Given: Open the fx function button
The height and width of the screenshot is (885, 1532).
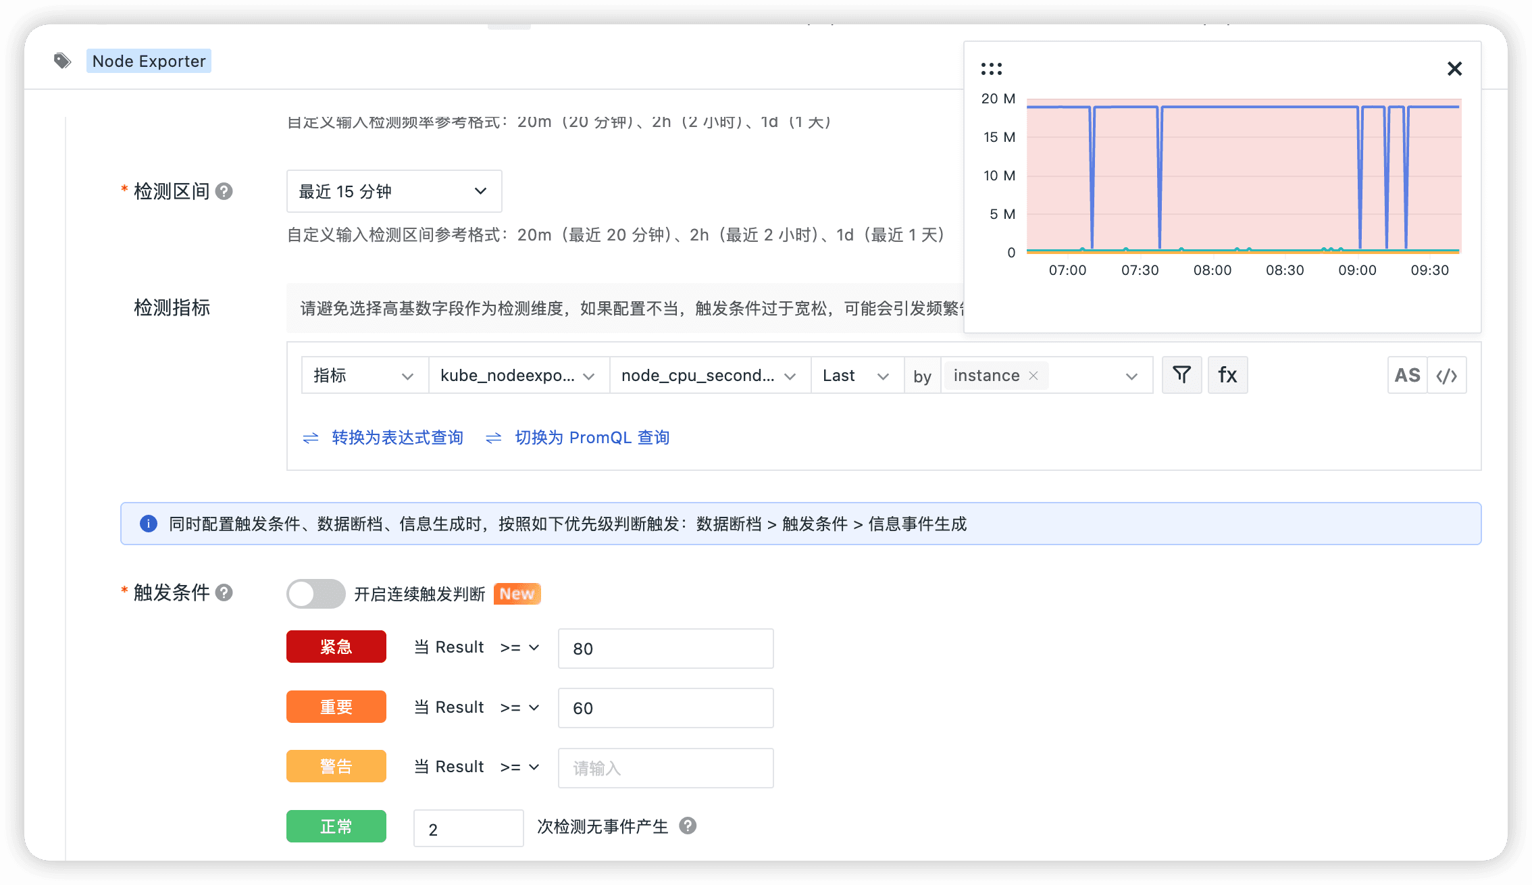Looking at the screenshot, I should [1227, 375].
